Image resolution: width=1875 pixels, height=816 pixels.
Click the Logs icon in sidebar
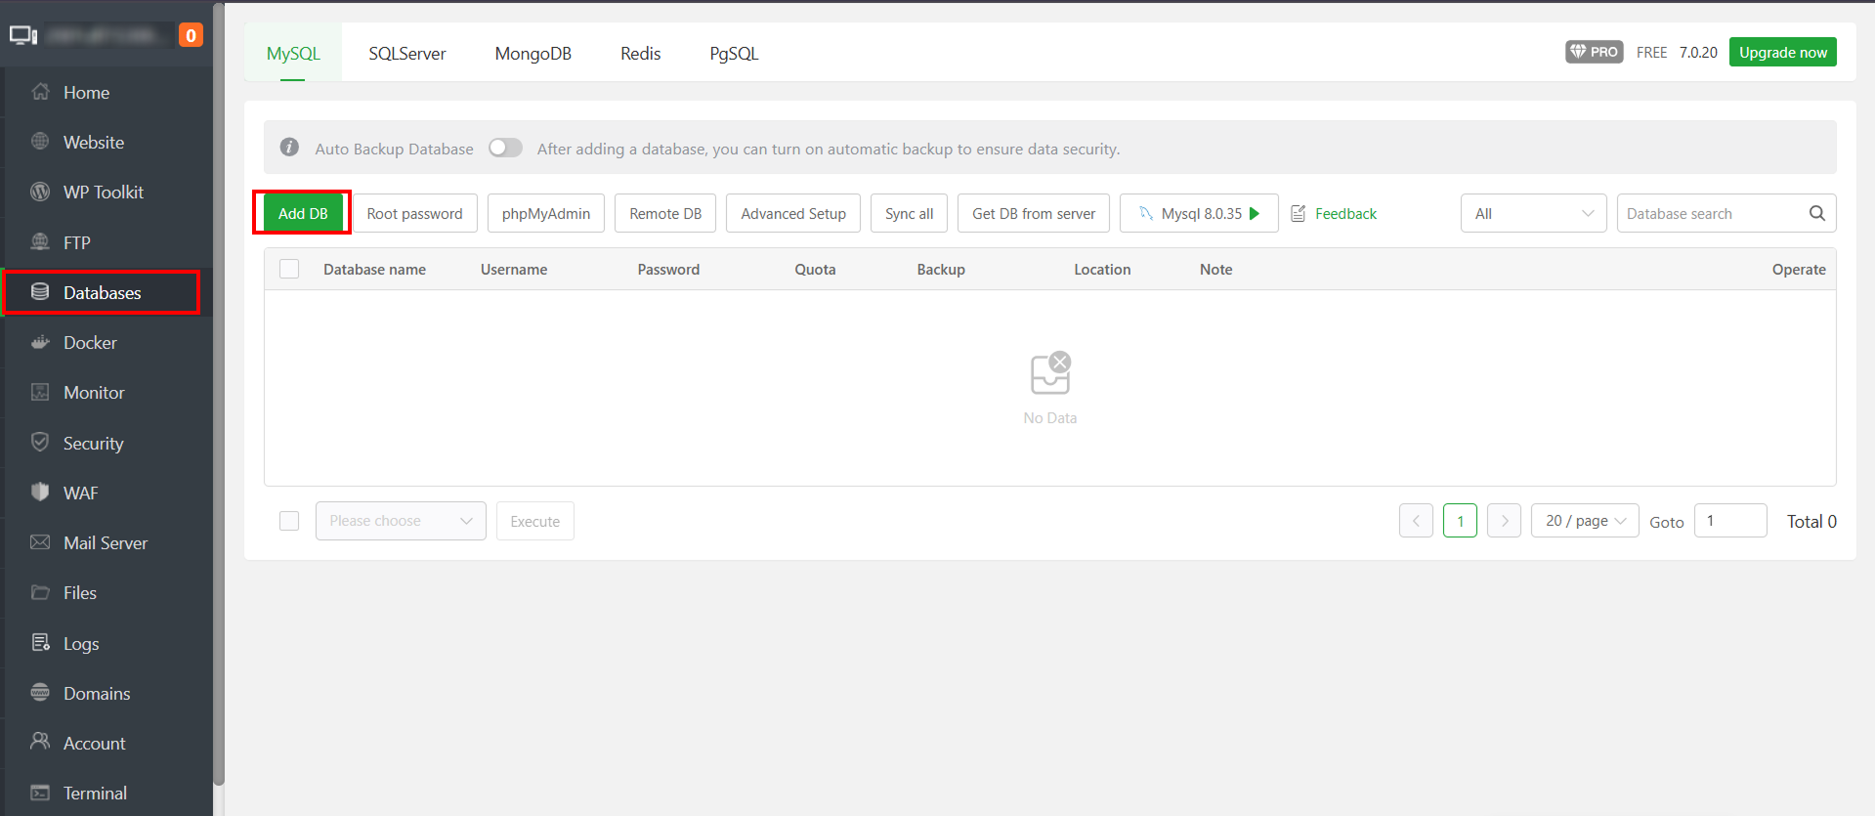[40, 642]
